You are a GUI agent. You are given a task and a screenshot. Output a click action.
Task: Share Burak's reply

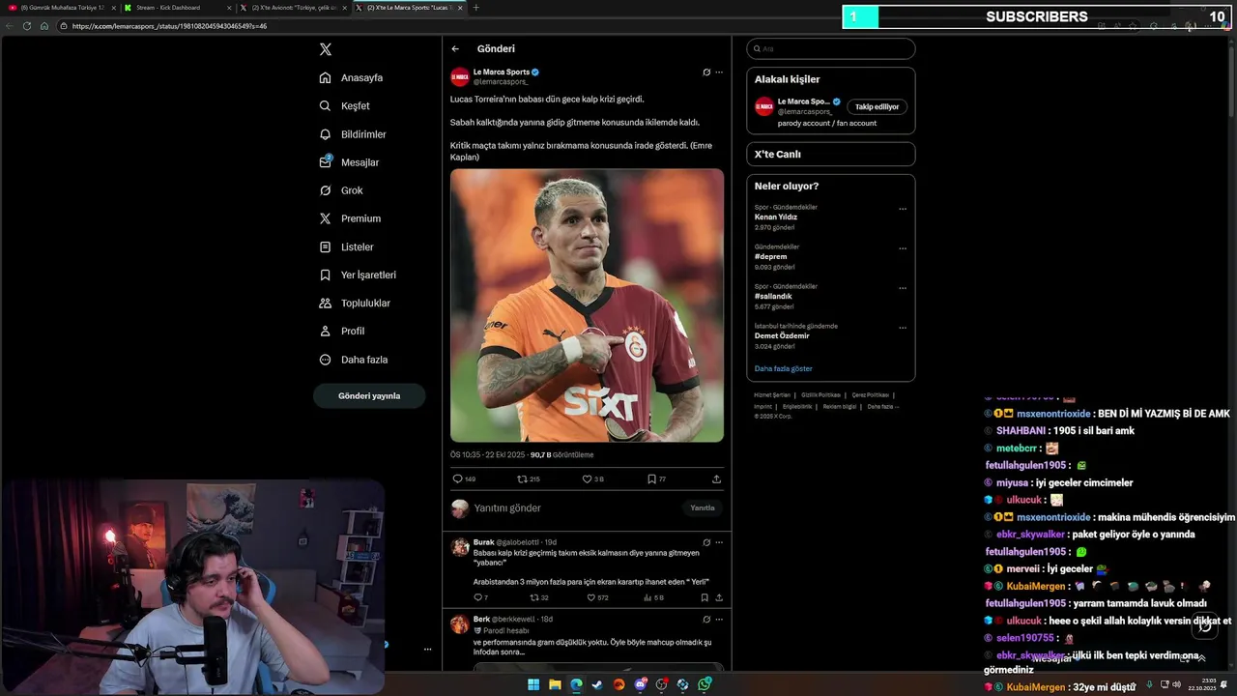tap(718, 597)
